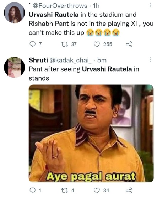157x197 pixels.
Task: Share the FourOverthrows tweet
Action: point(129,44)
